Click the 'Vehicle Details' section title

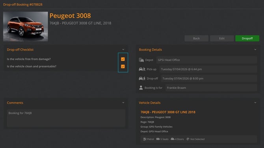coord(149,103)
